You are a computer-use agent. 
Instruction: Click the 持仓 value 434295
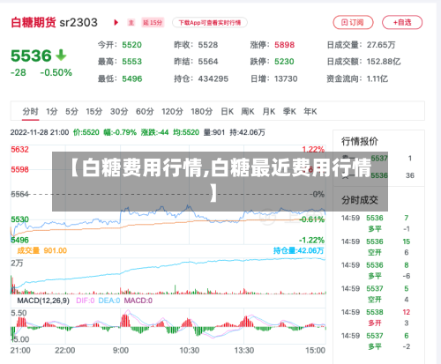point(213,79)
